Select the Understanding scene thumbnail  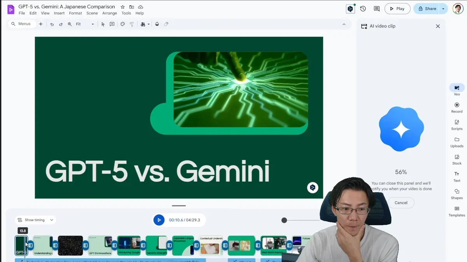point(42,245)
